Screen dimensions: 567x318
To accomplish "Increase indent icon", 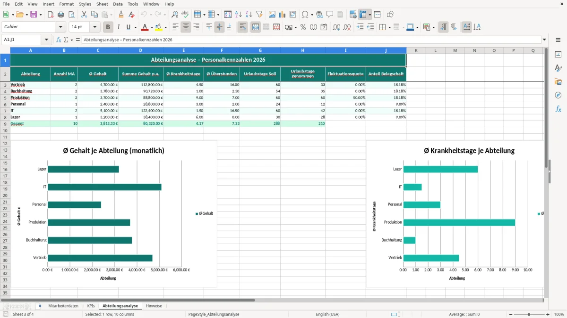I will pyautogui.click(x=360, y=27).
